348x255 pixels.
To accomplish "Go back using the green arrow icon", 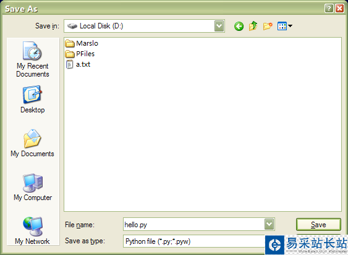I will [x=239, y=27].
